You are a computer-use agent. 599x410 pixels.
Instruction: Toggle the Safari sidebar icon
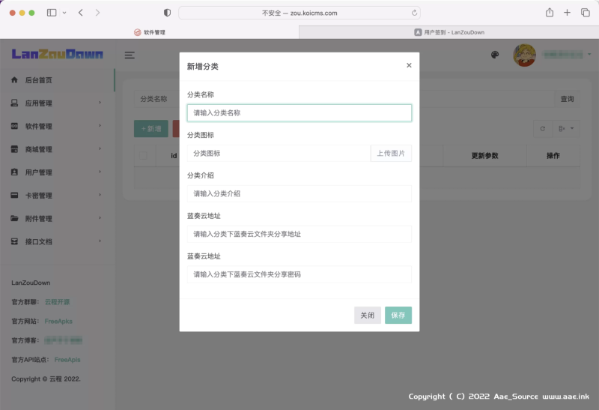(52, 13)
